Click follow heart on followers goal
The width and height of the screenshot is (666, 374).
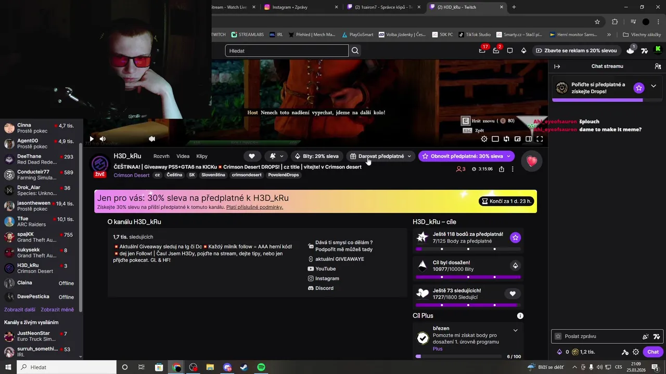coord(513,293)
